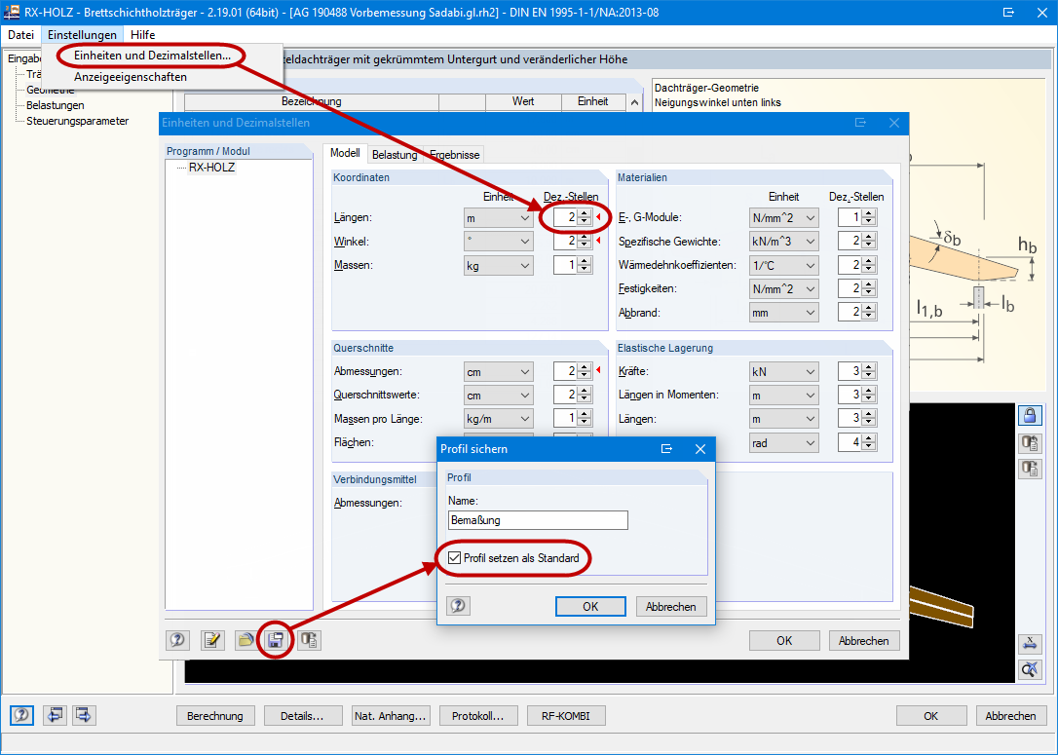Open the Festigkeiten unit dropdown
1058x755 pixels.
click(784, 288)
